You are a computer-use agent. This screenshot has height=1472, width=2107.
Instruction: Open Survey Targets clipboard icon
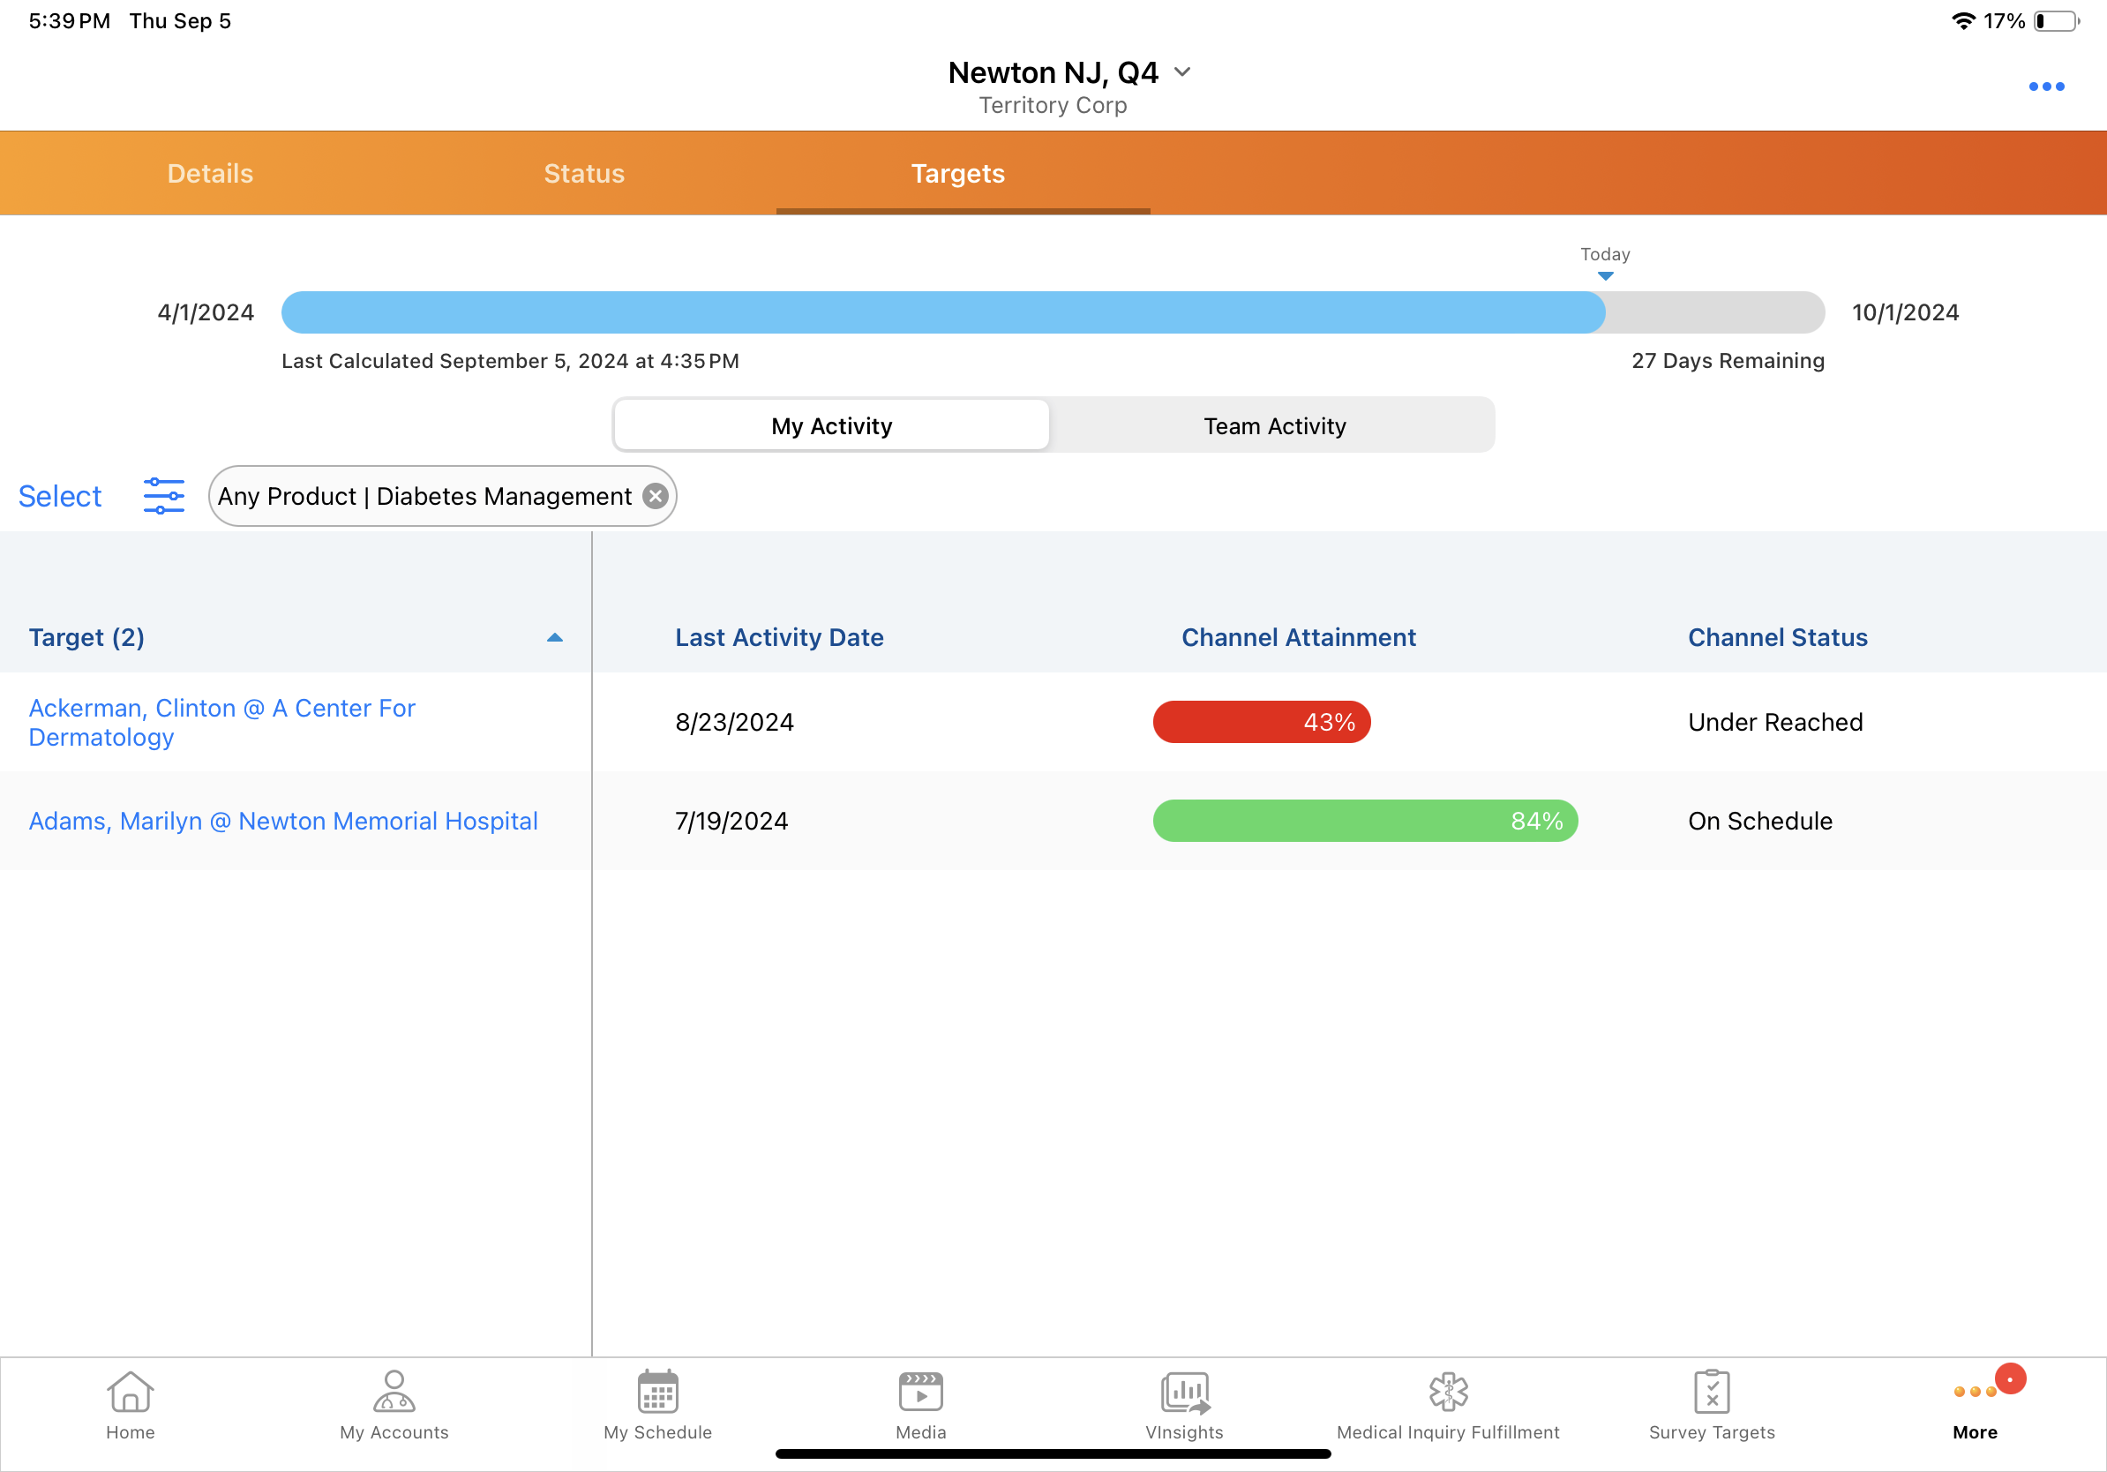1711,1393
